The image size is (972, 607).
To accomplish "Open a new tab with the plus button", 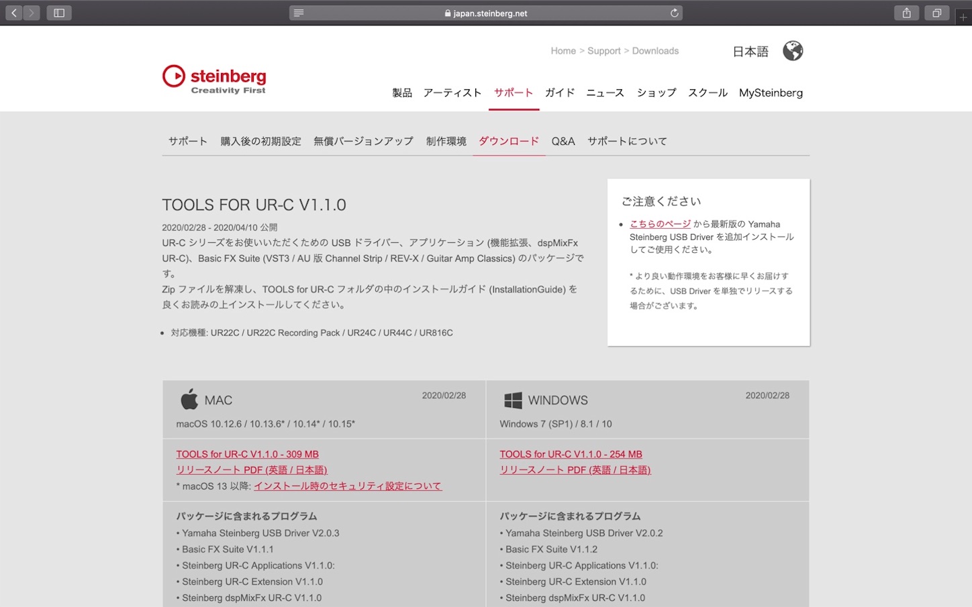I will click(965, 18).
